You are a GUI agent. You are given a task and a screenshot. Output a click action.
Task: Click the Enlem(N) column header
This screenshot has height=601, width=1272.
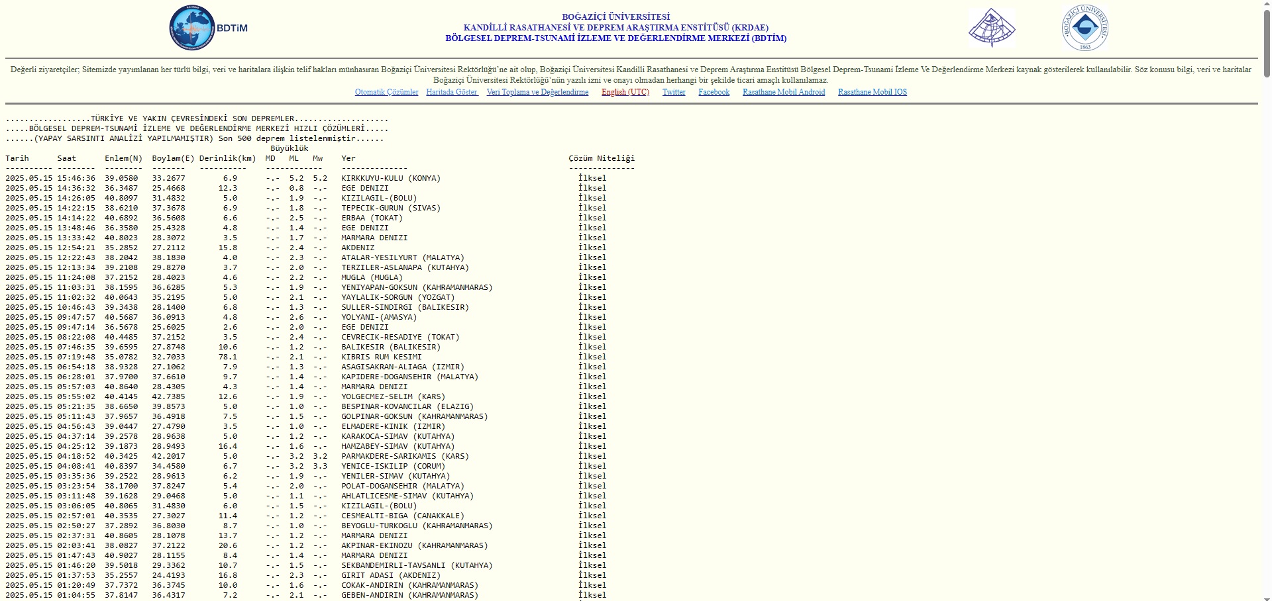(124, 158)
